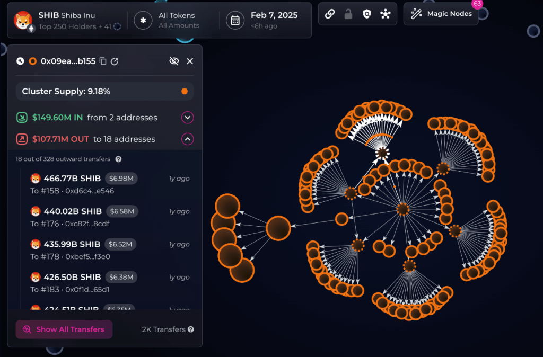543x357 pixels.
Task: Click the wrench icon in the cluster panel
Action: tap(20, 61)
